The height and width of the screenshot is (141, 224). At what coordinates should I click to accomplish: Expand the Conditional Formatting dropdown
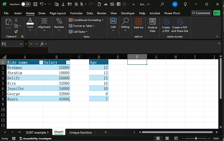(x=87, y=20)
